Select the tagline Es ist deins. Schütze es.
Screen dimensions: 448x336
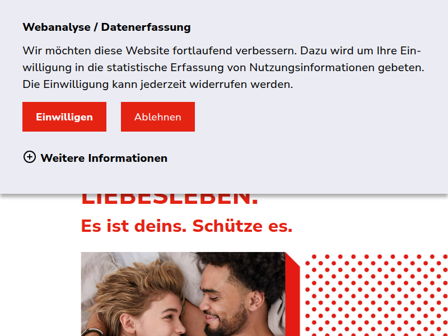[x=186, y=226]
